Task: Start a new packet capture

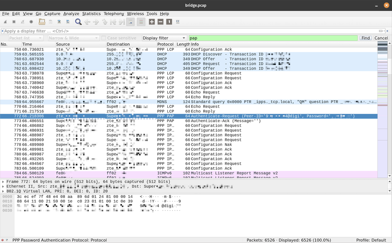Action: [x=5, y=22]
